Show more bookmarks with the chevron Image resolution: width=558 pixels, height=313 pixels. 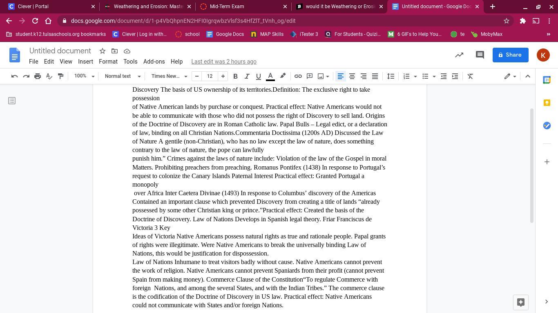(549, 34)
